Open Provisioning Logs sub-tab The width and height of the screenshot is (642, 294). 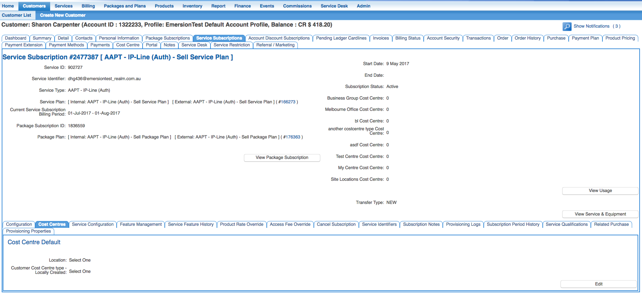pos(463,224)
